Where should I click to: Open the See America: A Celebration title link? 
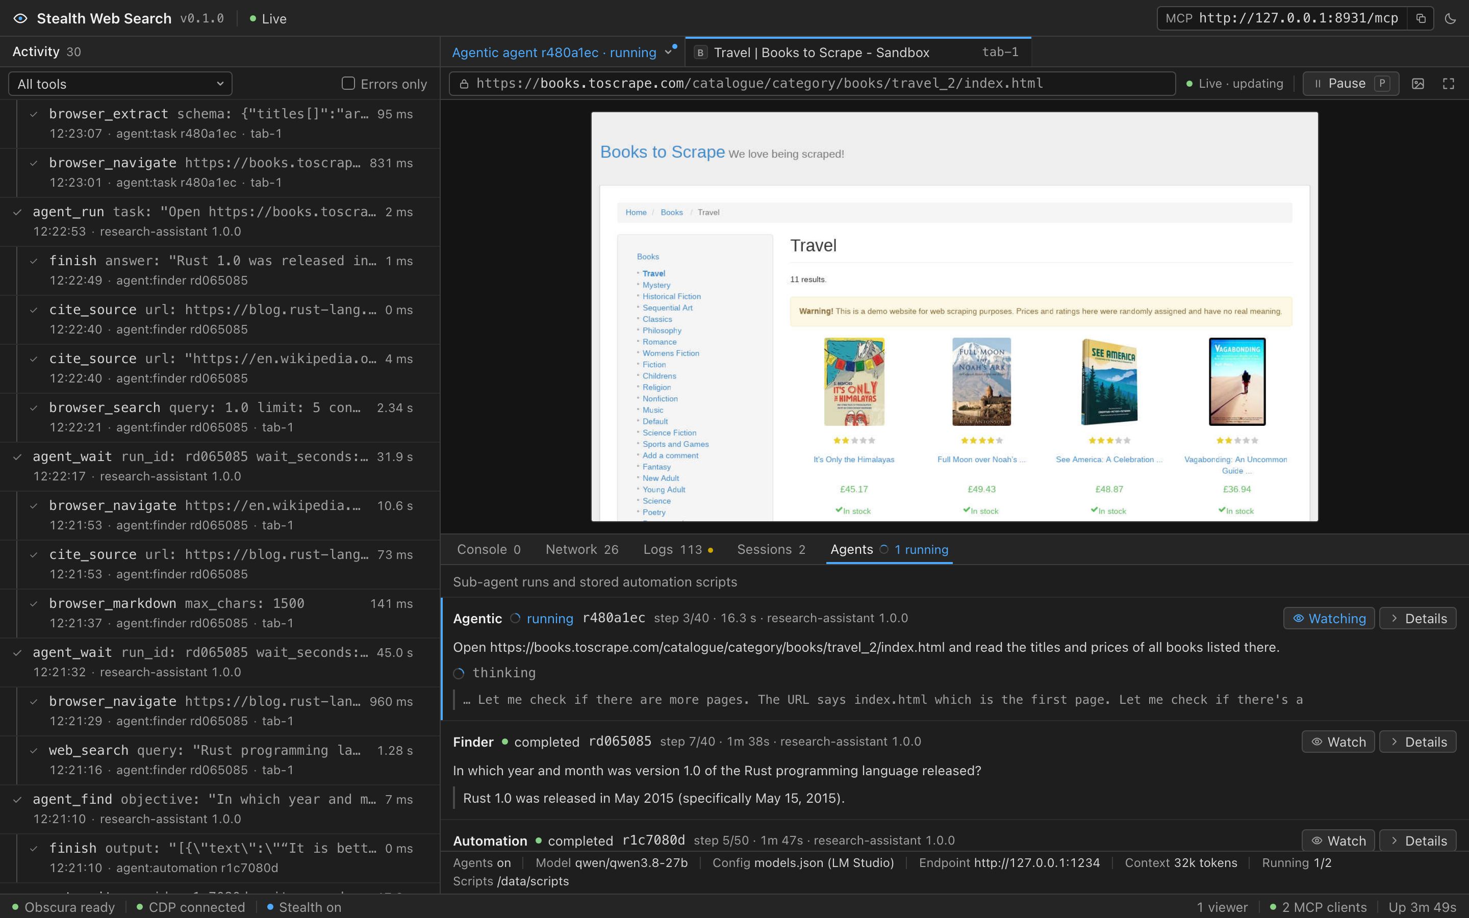tap(1109, 460)
